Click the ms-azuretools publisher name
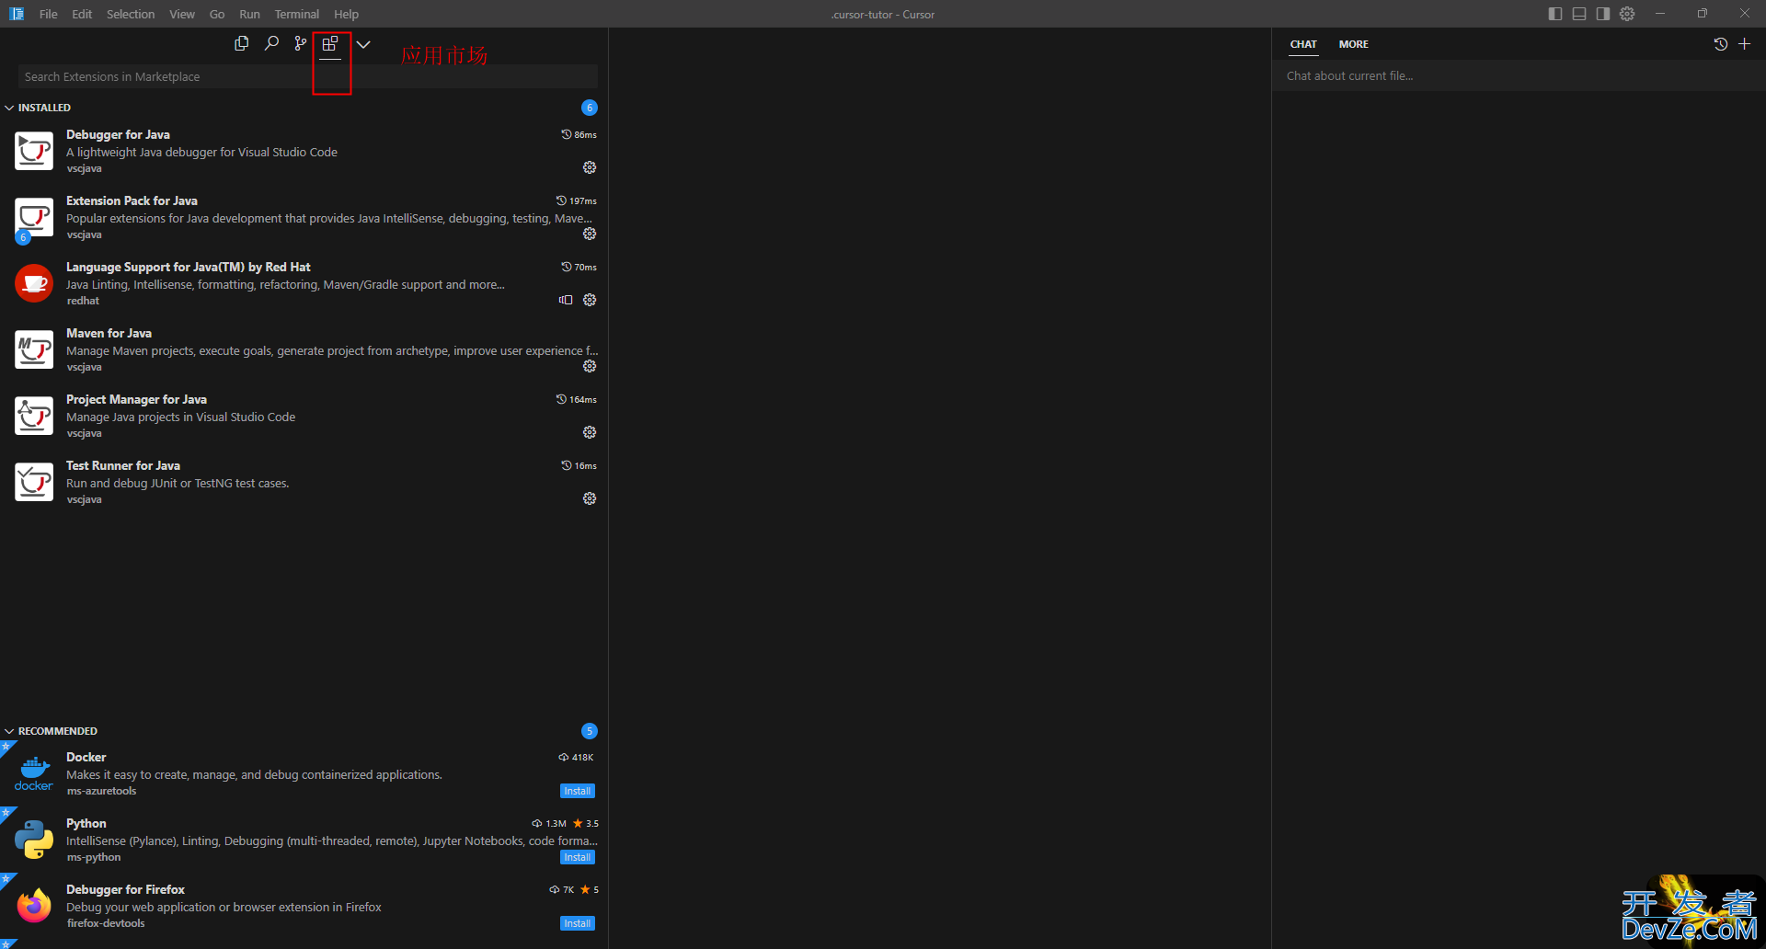This screenshot has width=1766, height=949. point(101,791)
